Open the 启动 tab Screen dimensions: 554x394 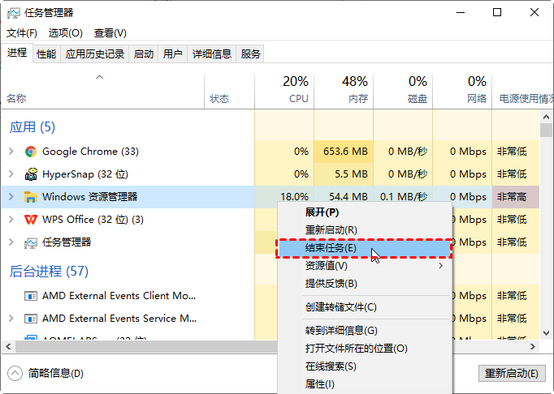(x=144, y=54)
